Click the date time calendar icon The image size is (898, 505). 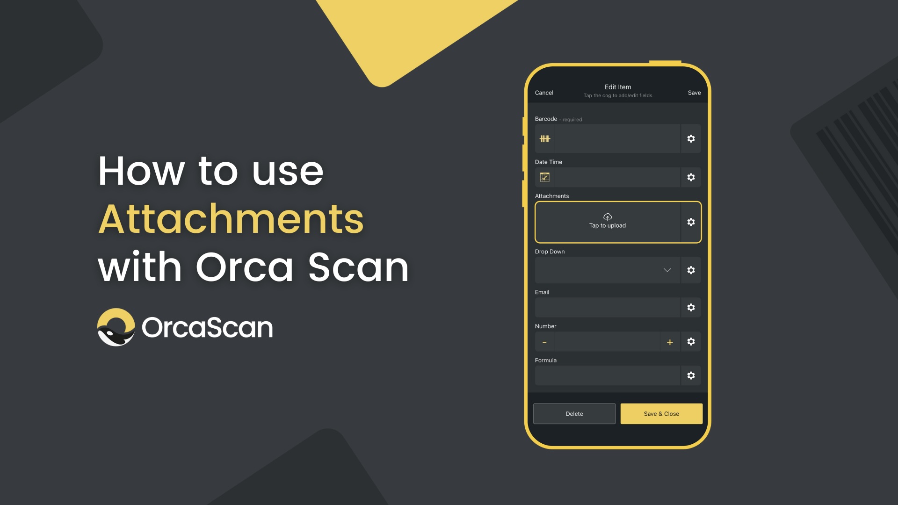[x=544, y=178]
